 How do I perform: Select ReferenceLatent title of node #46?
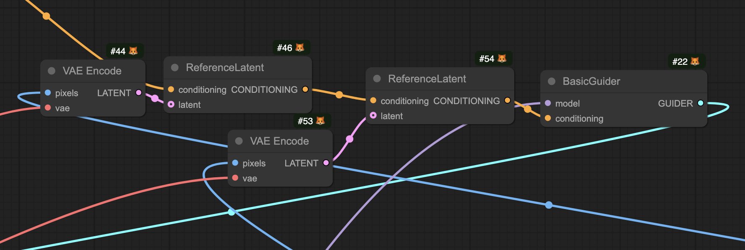(225, 67)
